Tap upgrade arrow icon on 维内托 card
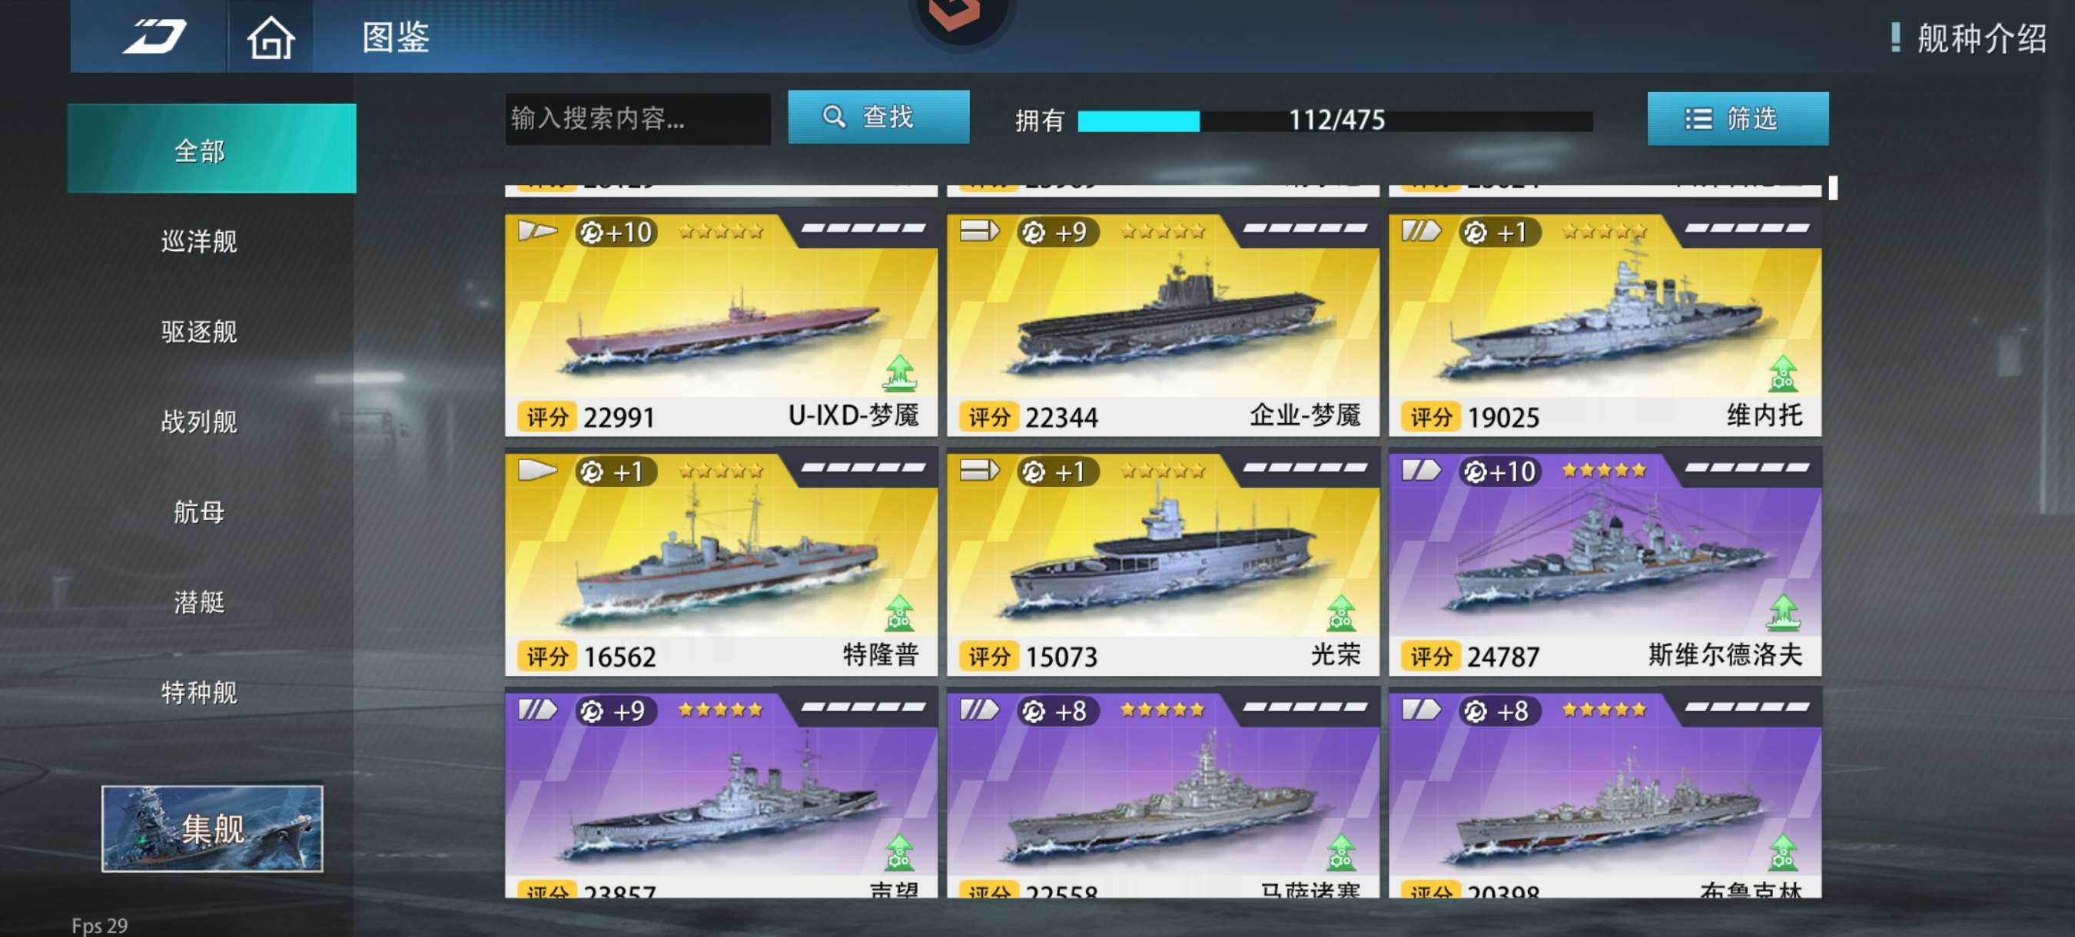 (x=1783, y=372)
